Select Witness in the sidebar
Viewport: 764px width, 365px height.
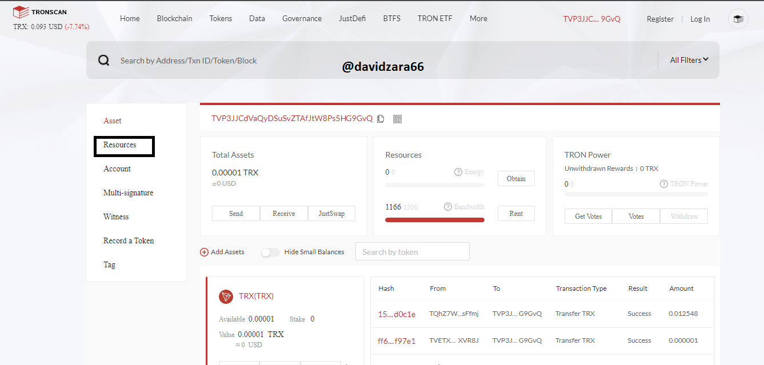(116, 216)
